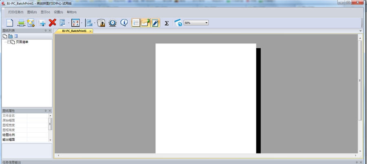Close the 图纸列表 panel
Image resolution: width=367 pixels, height=164 pixels.
[50, 30]
